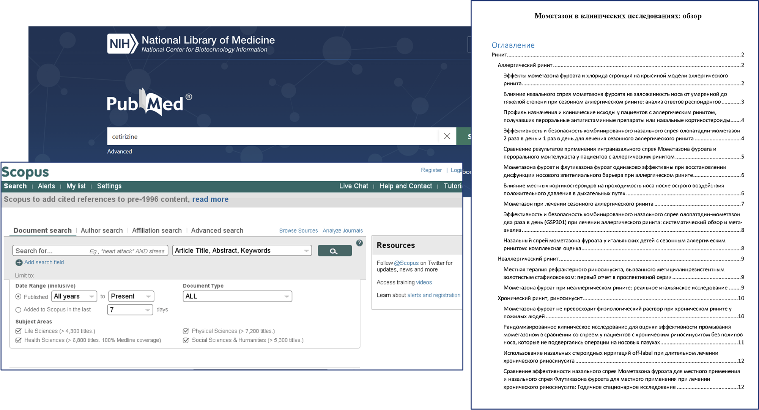Click the NIH logo in PubMed header

coord(122,44)
